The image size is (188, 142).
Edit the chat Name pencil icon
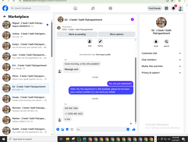(100, 41)
